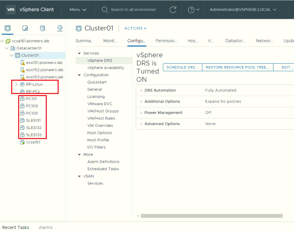The height and width of the screenshot is (231, 294).
Task: Expand the RP-Linux resource pool node
Action: click(x=16, y=84)
